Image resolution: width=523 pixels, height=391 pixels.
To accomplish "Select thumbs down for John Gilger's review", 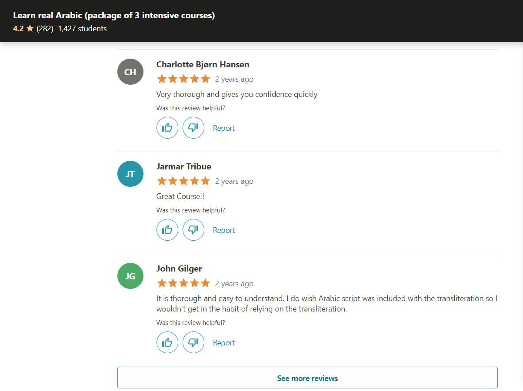I will tap(193, 342).
